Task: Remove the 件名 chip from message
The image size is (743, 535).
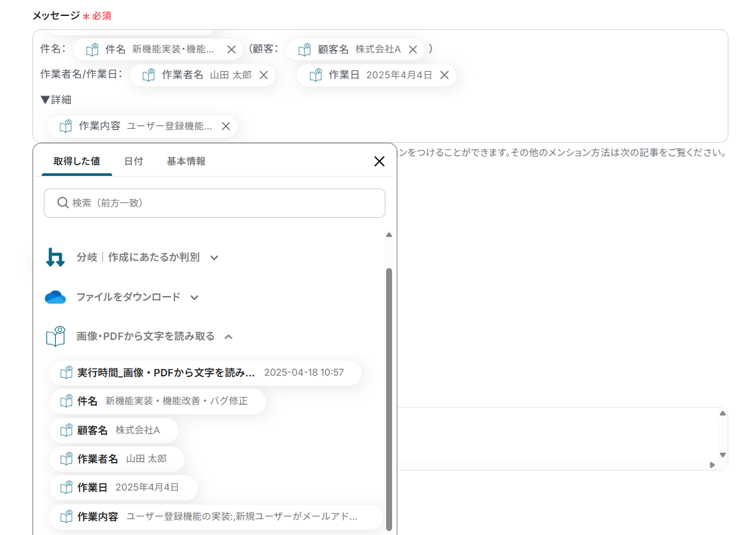Action: pos(232,50)
